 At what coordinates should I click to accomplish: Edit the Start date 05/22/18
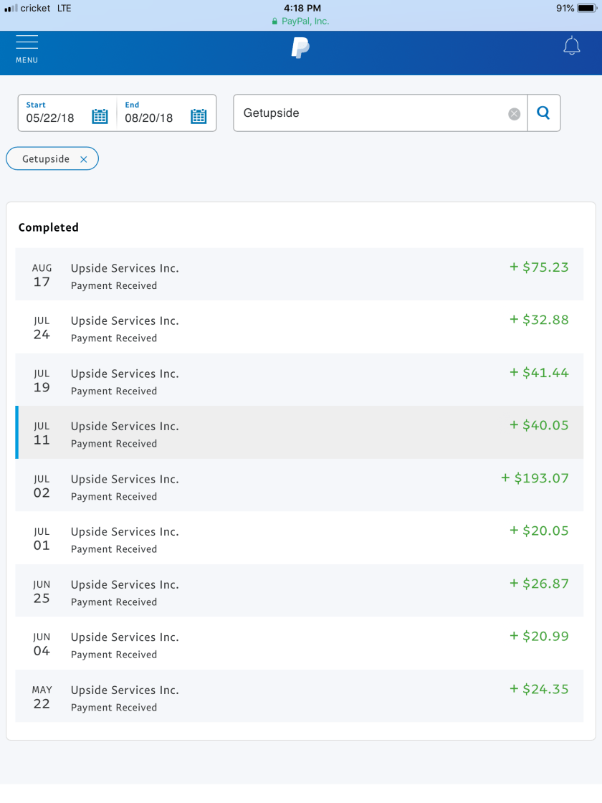point(50,118)
